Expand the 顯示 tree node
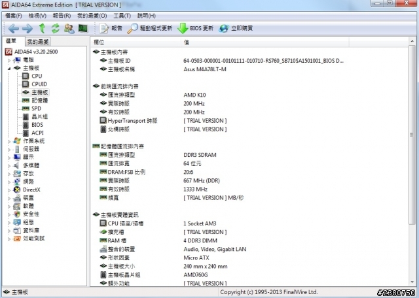419x298 pixels. (9, 157)
